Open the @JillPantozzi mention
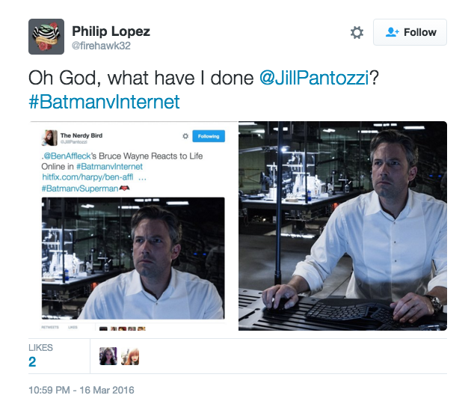Image resolution: width=471 pixels, height=404 pixels. 314,78
